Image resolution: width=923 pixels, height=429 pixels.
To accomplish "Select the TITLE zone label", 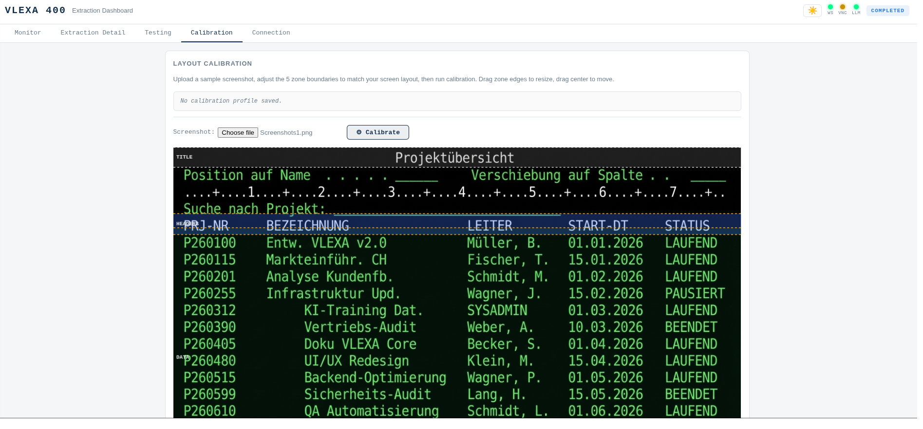I will click(x=184, y=157).
